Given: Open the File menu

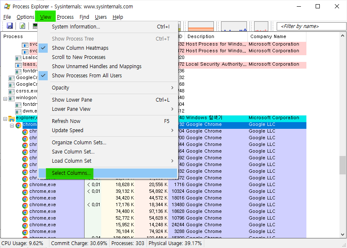Looking at the screenshot, I should point(7,17).
